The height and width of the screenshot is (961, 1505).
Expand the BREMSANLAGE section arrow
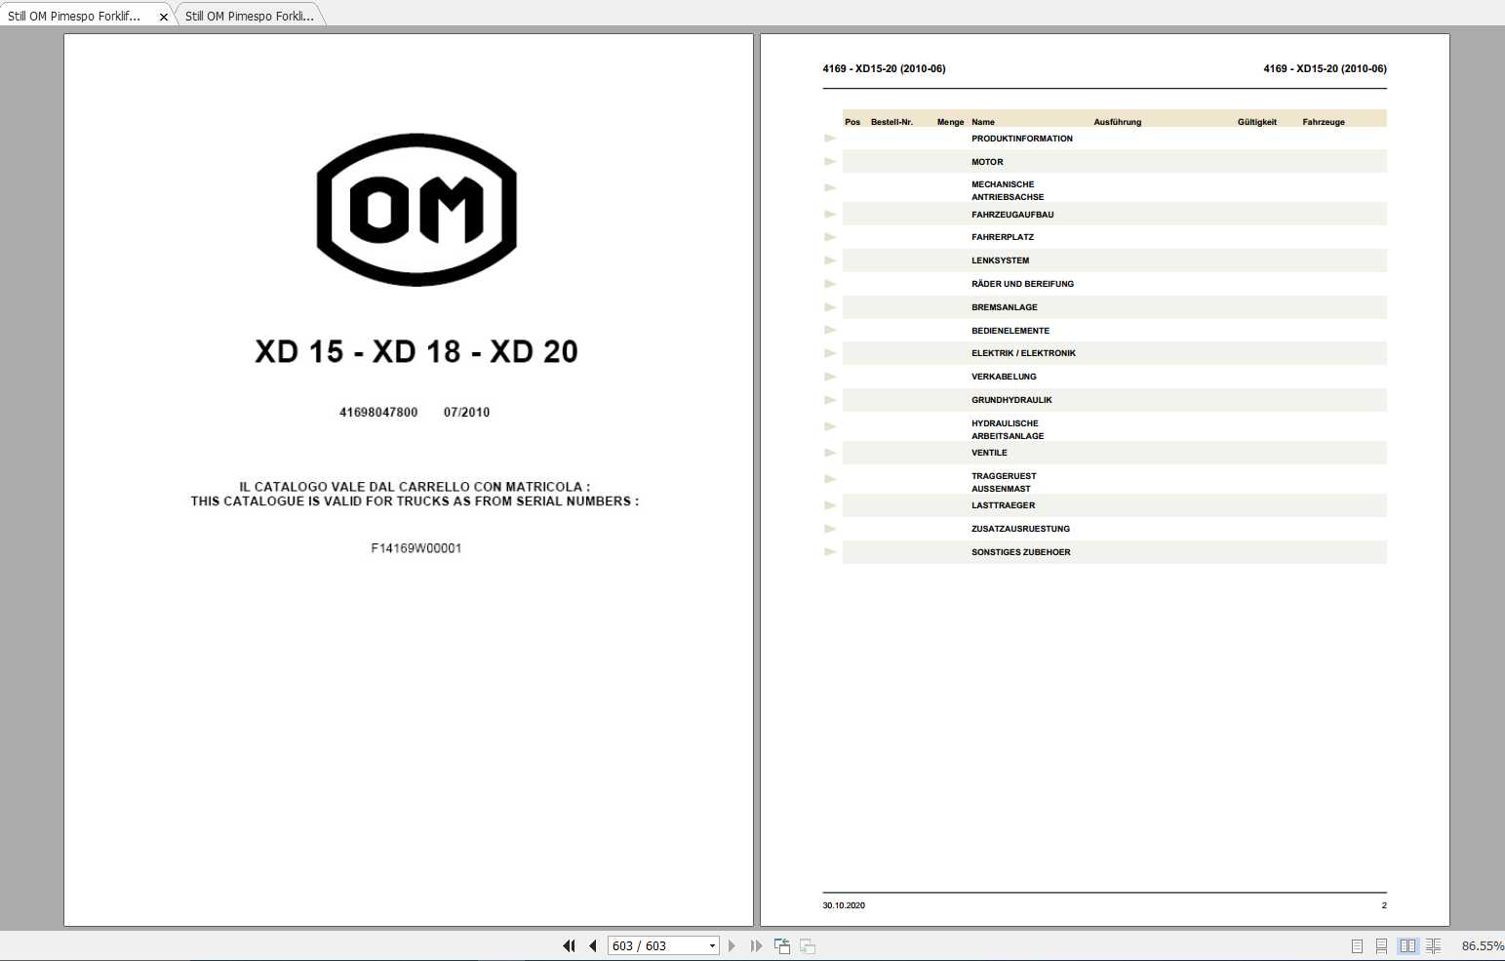tap(830, 306)
